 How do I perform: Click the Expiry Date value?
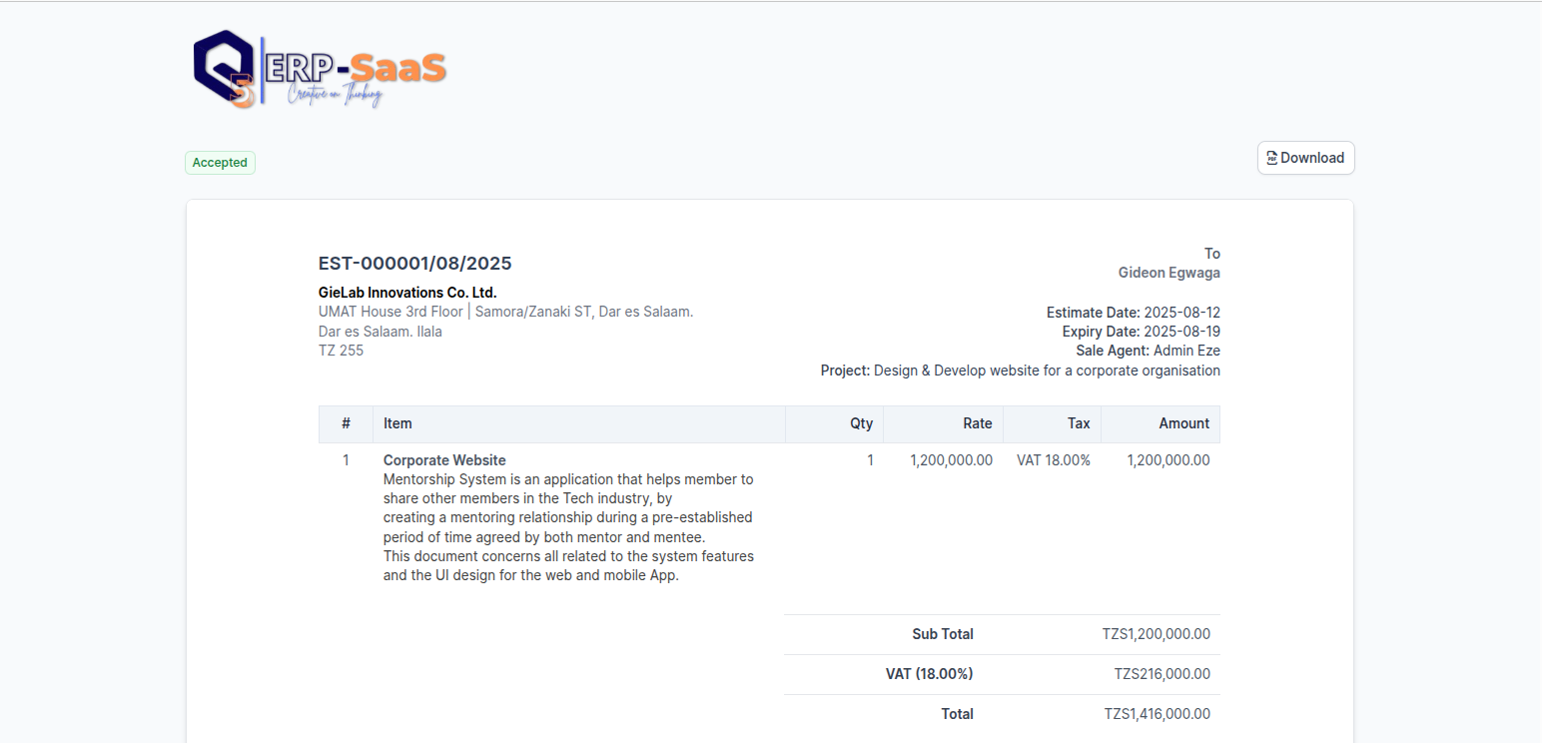pyautogui.click(x=1181, y=332)
